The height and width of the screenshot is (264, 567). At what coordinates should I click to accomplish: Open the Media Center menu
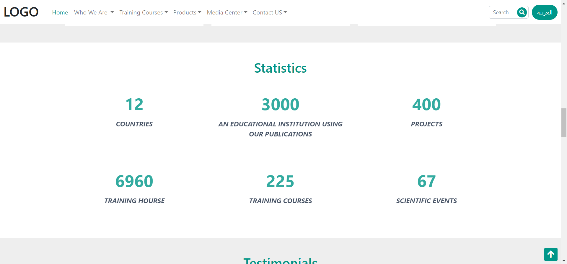(x=227, y=12)
